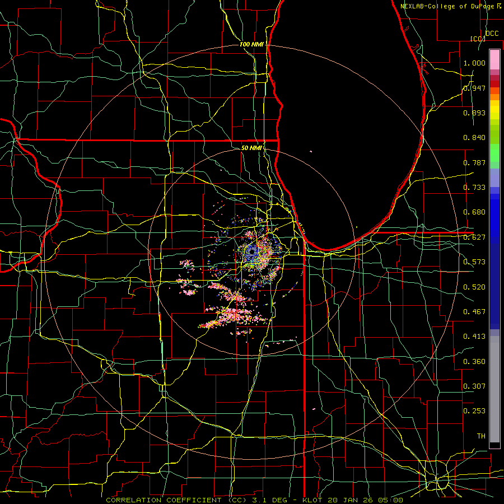The height and width of the screenshot is (504, 504).
Task: Pick the lavender segment of color bar
Action: [494, 178]
